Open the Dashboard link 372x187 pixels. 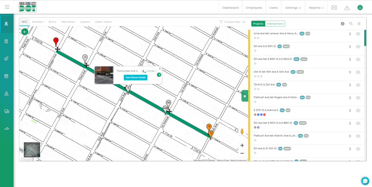(x=230, y=8)
